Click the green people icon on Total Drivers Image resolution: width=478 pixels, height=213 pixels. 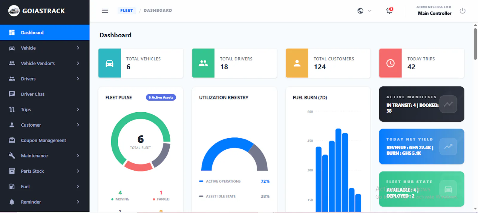point(203,63)
